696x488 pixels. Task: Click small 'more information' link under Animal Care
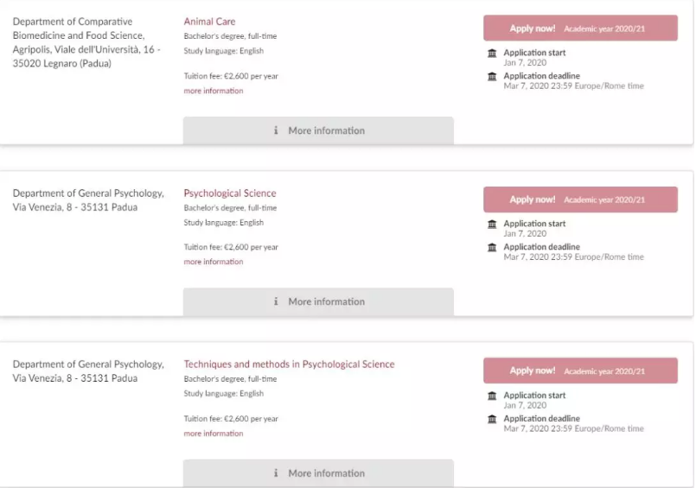(214, 91)
